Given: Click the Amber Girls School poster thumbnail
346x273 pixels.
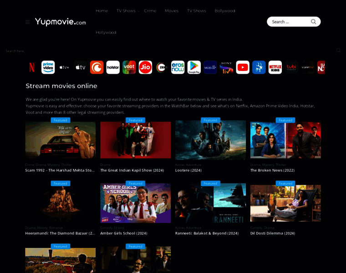Looking at the screenshot, I should click(x=136, y=203).
